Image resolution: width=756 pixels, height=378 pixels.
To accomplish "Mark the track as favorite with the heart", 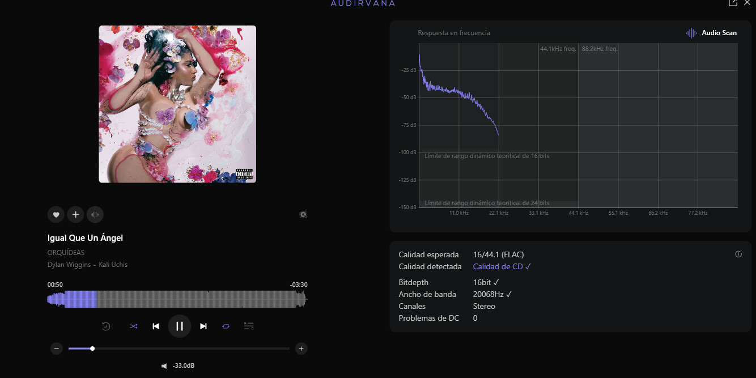I will [56, 215].
